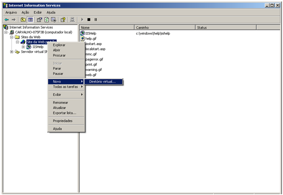Open the Exibir menu in menu bar
The width and height of the screenshot is (283, 195).
(x=38, y=12)
